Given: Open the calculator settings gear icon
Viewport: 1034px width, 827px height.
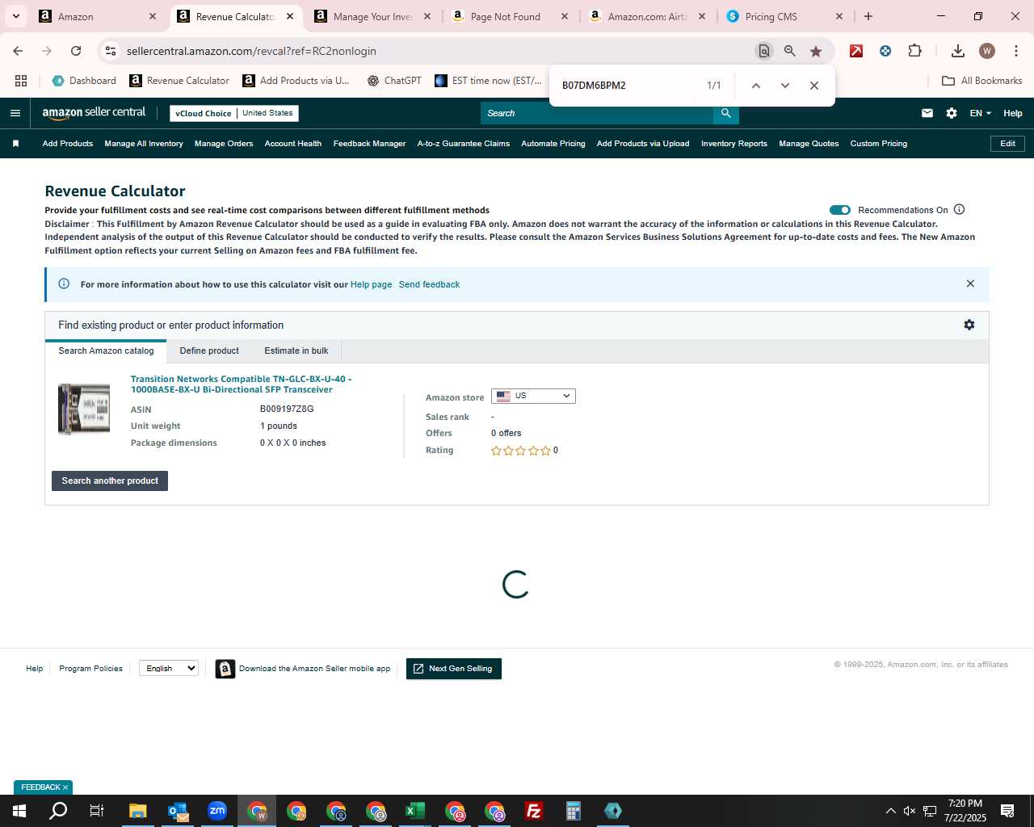Looking at the screenshot, I should coord(969,325).
